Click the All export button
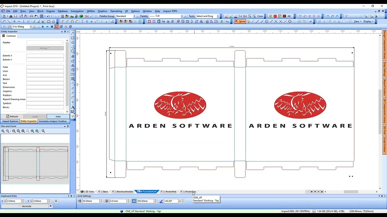The height and width of the screenshot is (217, 387). 289,16
